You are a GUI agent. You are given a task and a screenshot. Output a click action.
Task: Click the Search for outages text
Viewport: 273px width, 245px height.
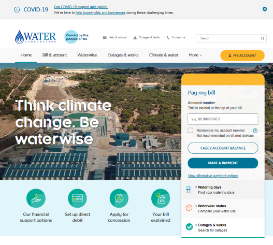[x=212, y=230]
